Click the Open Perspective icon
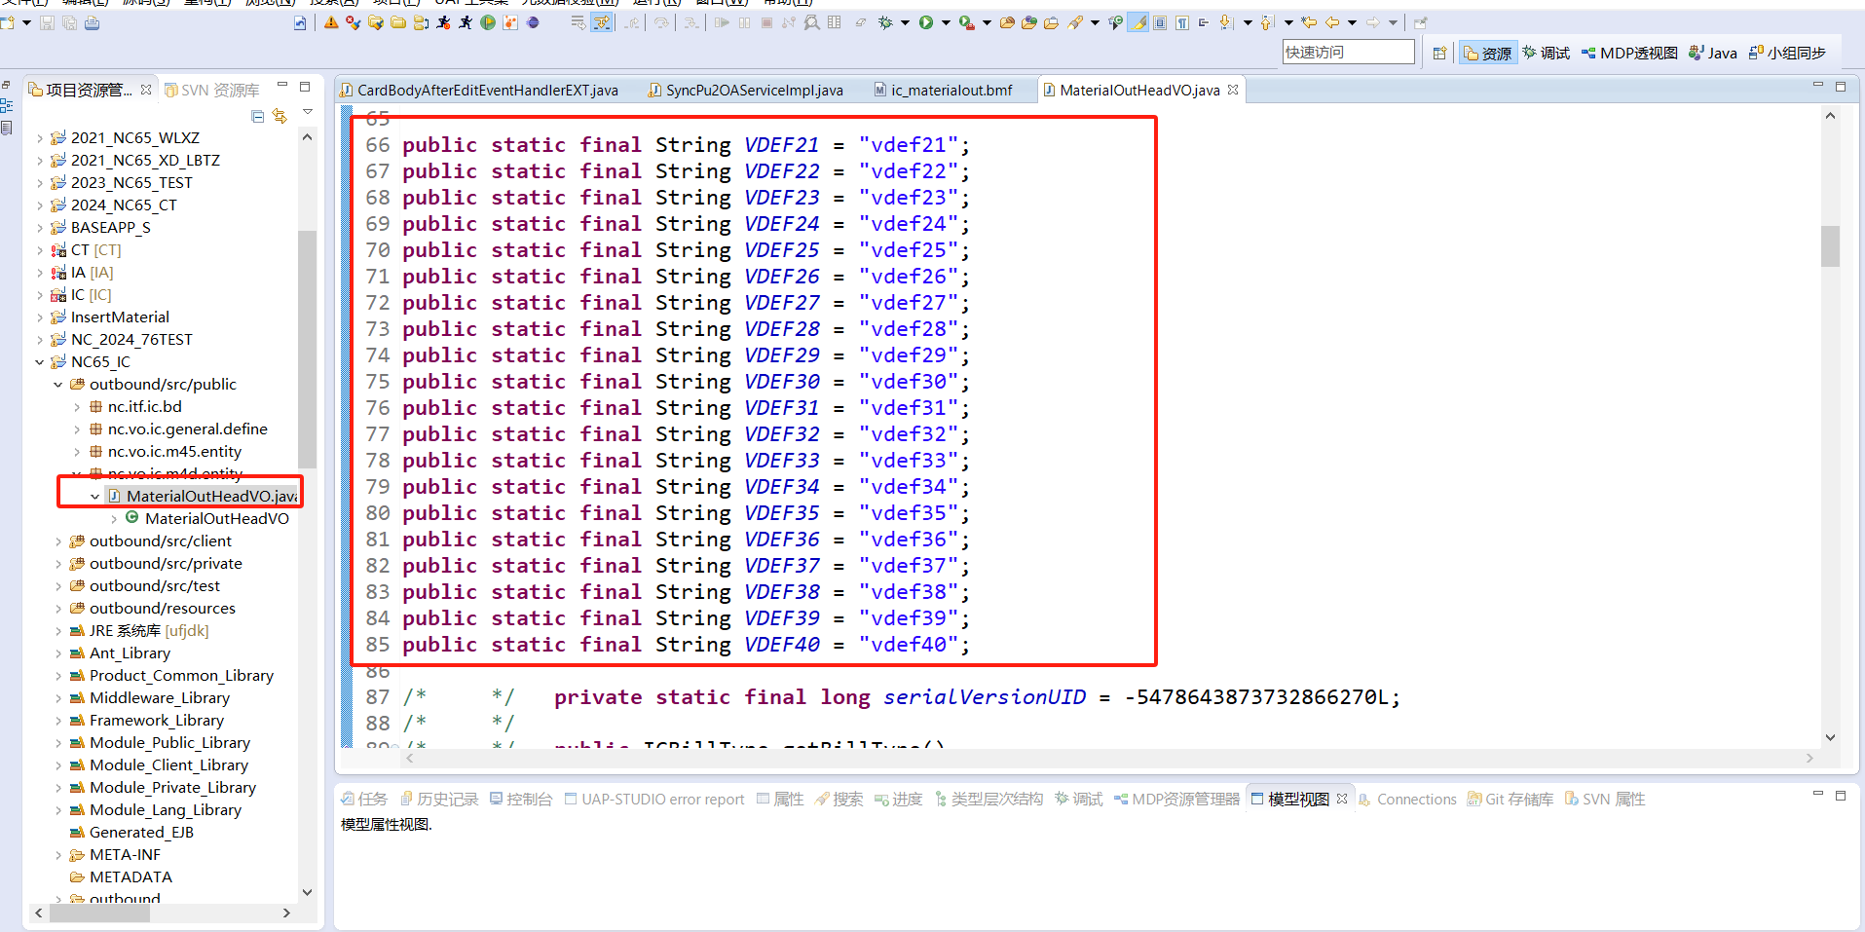Viewport: 1865px width, 932px height. tap(1439, 53)
